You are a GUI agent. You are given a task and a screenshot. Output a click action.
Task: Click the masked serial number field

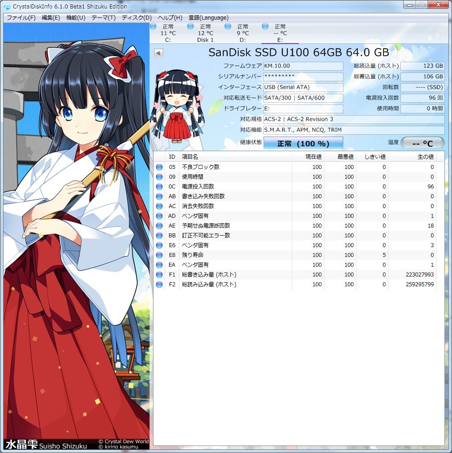[303, 76]
